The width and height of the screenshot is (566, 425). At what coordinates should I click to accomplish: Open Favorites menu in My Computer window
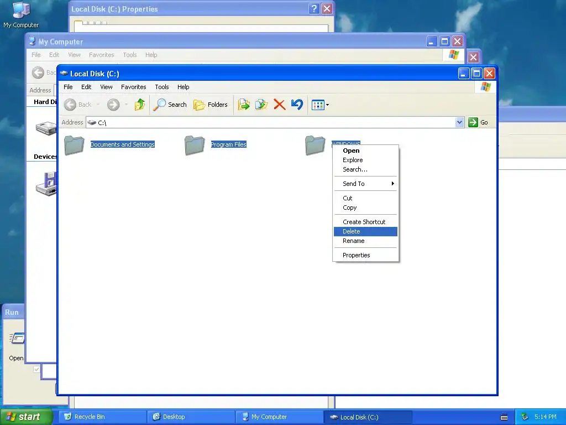pos(102,55)
